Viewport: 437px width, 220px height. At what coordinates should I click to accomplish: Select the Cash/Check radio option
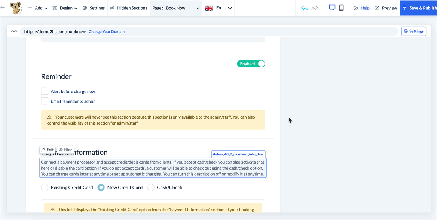(x=151, y=188)
